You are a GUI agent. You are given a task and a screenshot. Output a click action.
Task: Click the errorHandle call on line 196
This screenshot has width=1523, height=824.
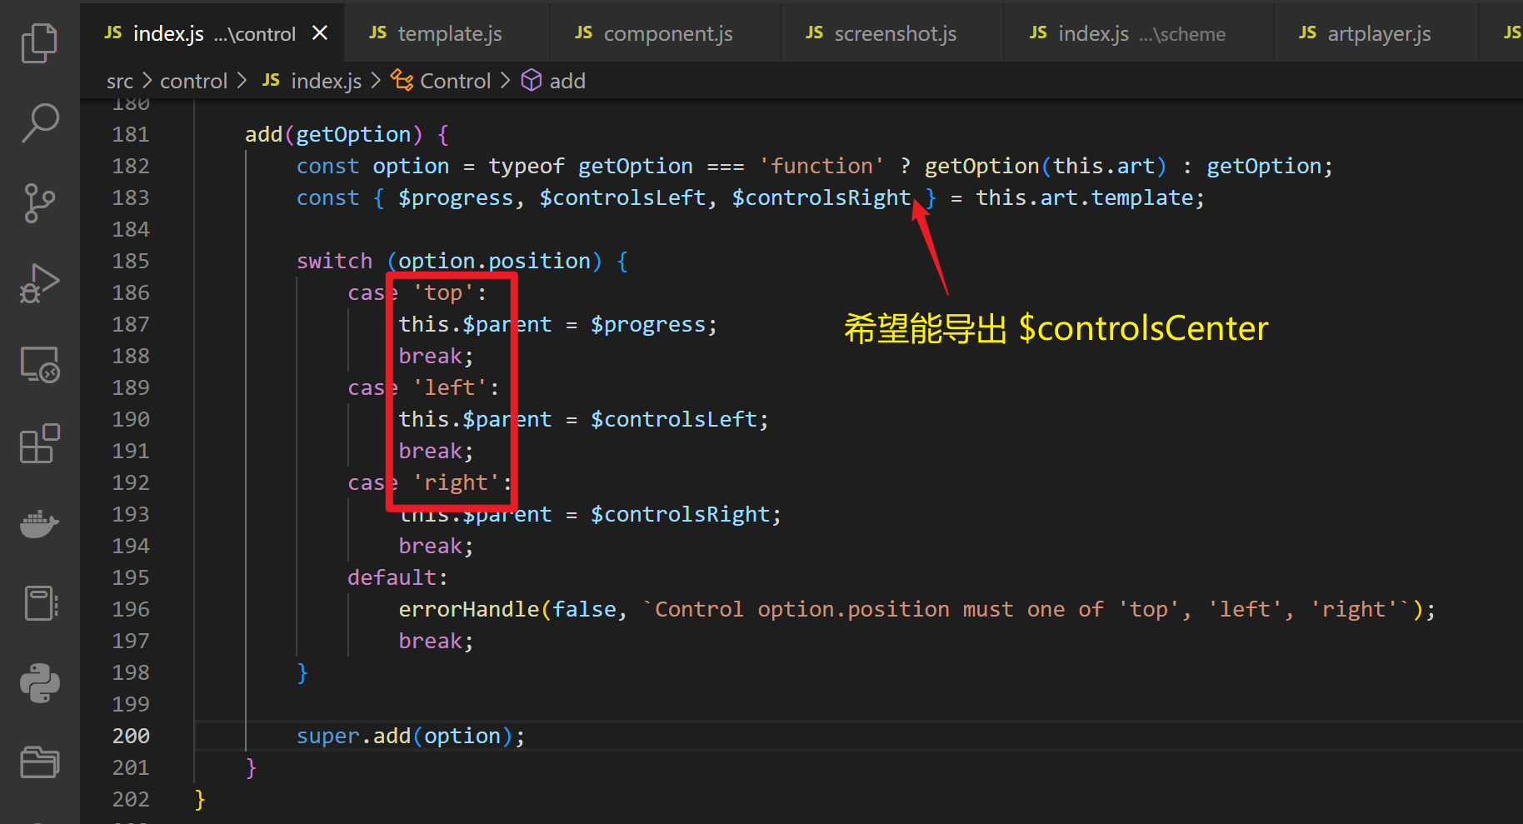[469, 609]
